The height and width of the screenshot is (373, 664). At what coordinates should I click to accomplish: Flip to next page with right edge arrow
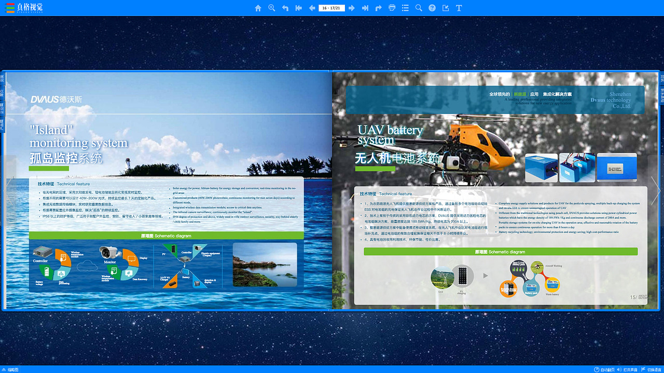click(x=656, y=191)
